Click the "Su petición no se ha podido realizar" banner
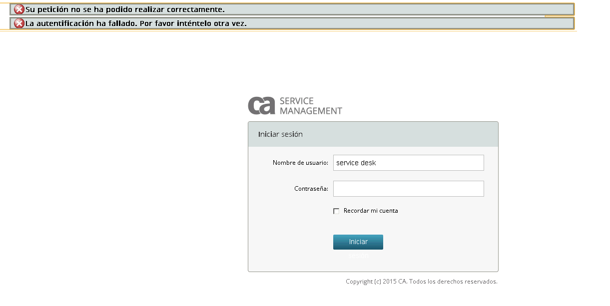610x306 pixels. [126, 8]
